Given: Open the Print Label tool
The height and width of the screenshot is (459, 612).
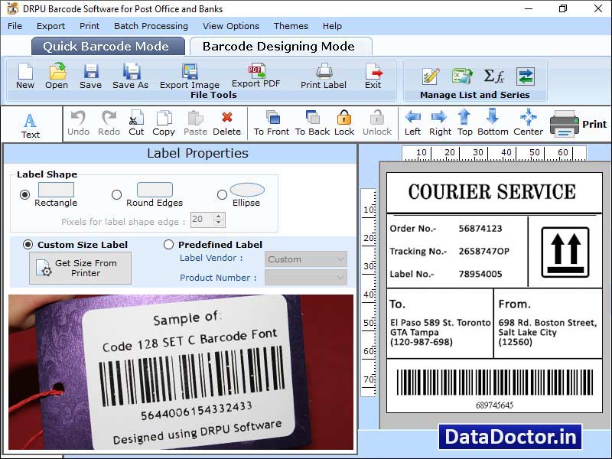Looking at the screenshot, I should click(323, 79).
